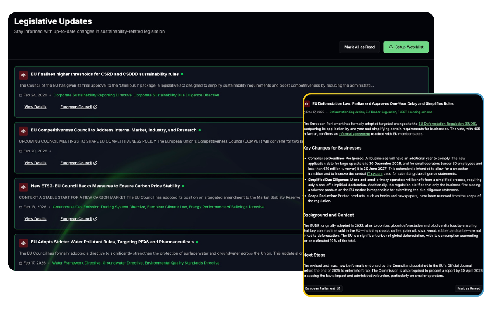This screenshot has width=495, height=309.
Task: Click the scales icon beside EU Competitiveness Council headline
Action: 23,131
